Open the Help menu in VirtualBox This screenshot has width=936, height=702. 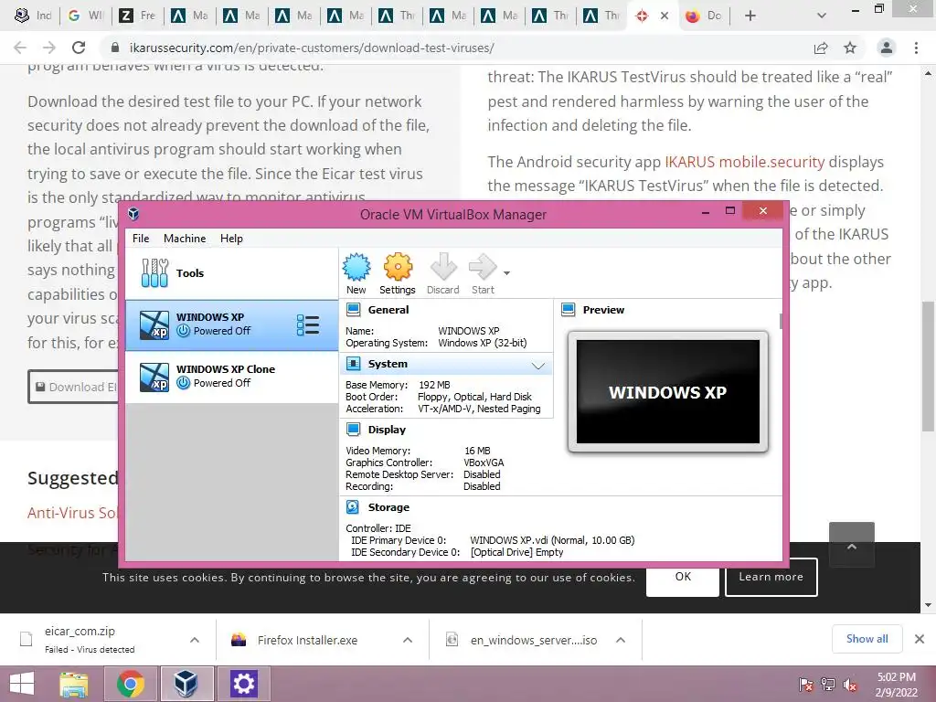click(231, 239)
